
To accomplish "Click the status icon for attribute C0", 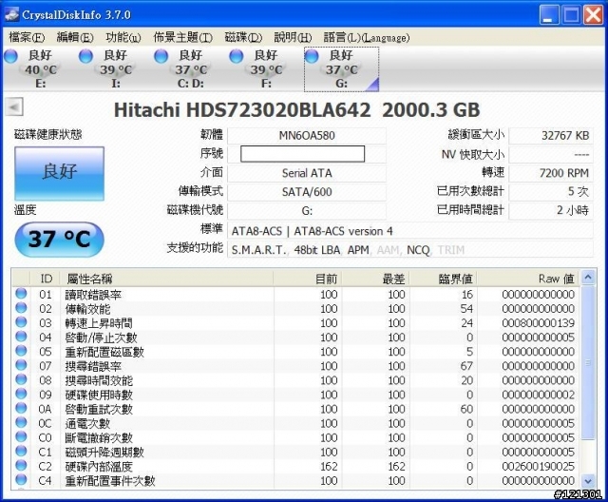I will (x=21, y=437).
